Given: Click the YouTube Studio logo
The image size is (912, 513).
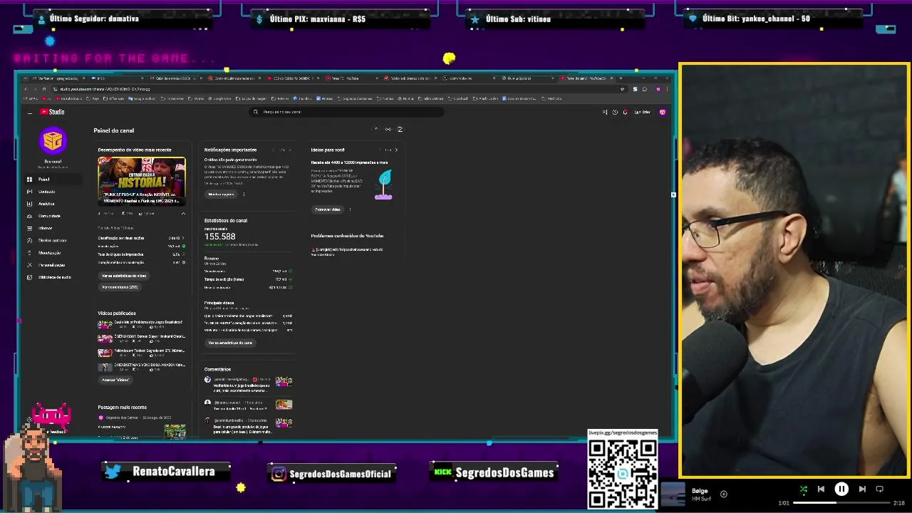Looking at the screenshot, I should 52,112.
